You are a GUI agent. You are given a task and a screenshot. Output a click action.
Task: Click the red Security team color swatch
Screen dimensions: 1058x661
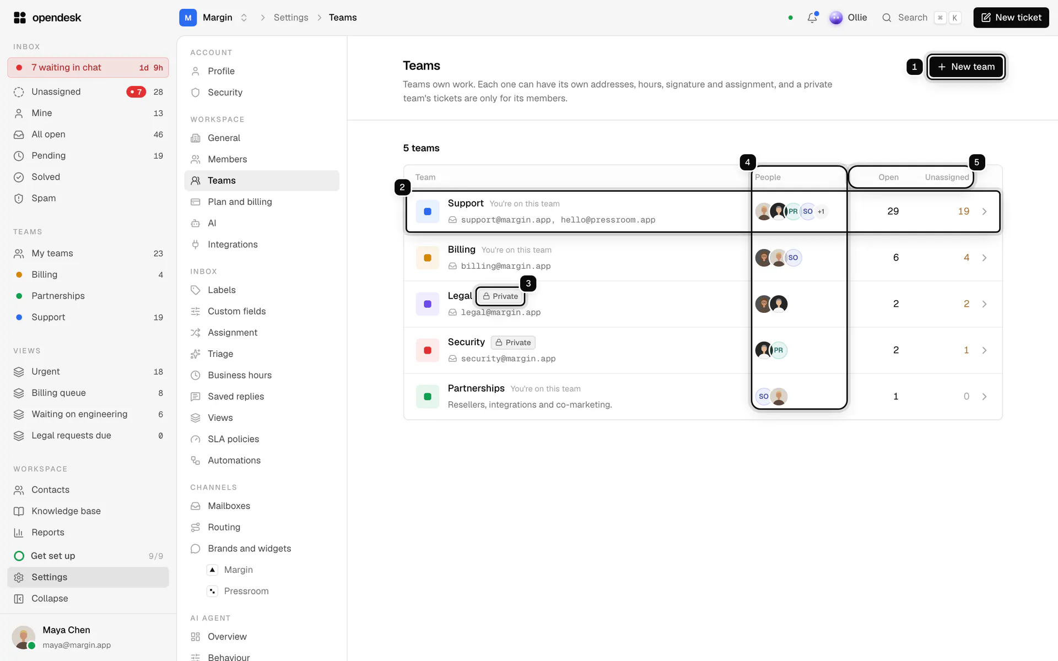tap(428, 350)
